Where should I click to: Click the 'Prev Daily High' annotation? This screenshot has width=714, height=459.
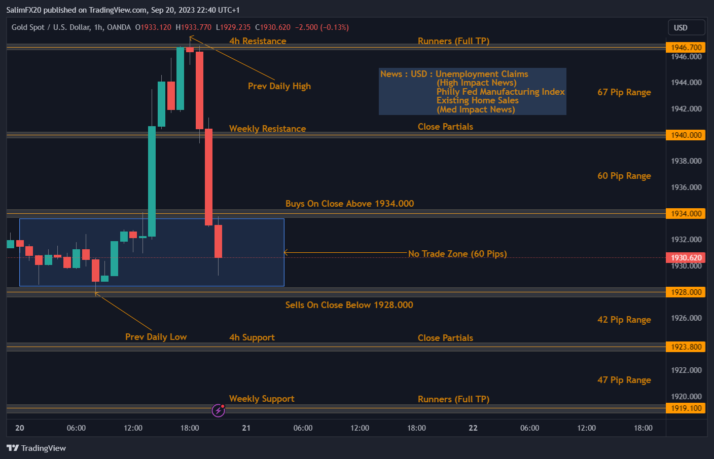click(279, 86)
